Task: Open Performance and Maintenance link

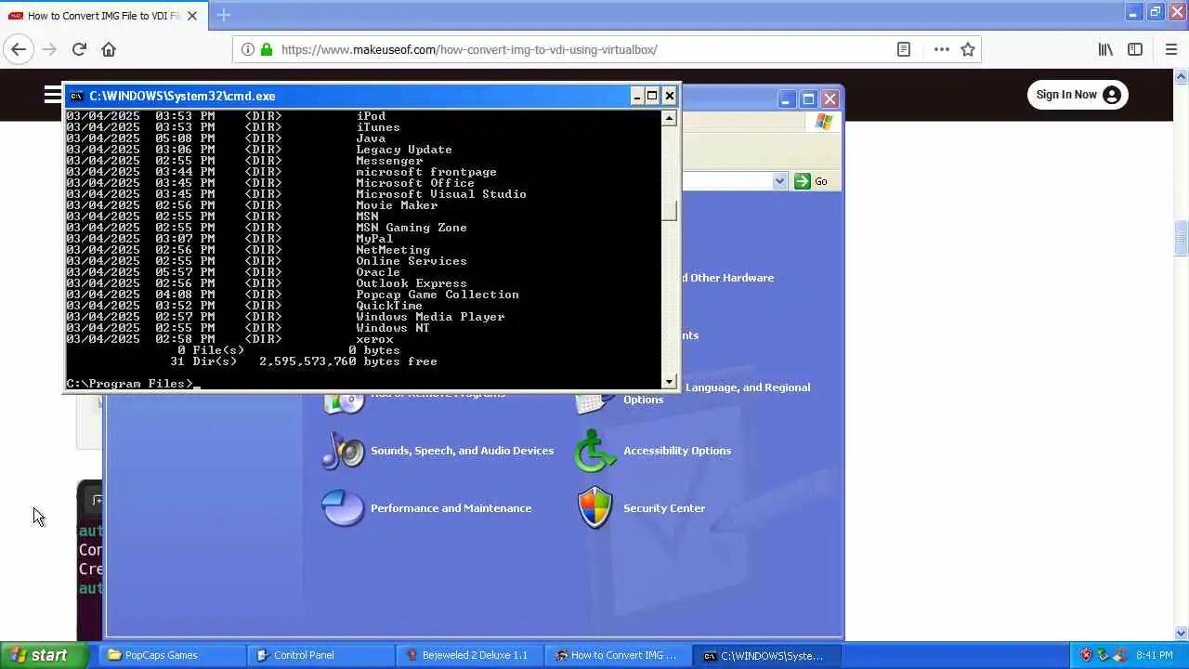Action: point(451,508)
